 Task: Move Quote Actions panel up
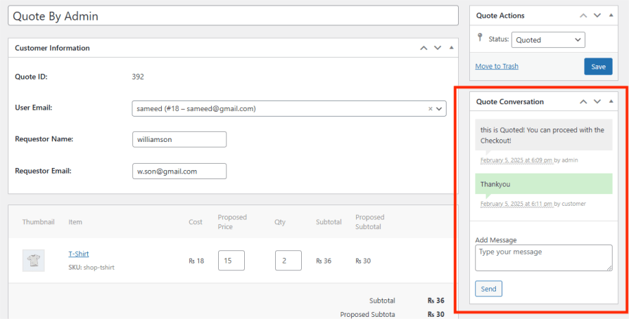(583, 15)
